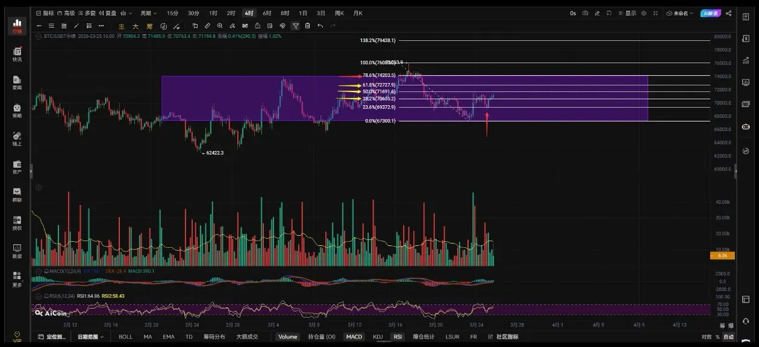Toggle the Volume indicator
Image resolution: width=759 pixels, height=347 pixels.
click(287, 337)
